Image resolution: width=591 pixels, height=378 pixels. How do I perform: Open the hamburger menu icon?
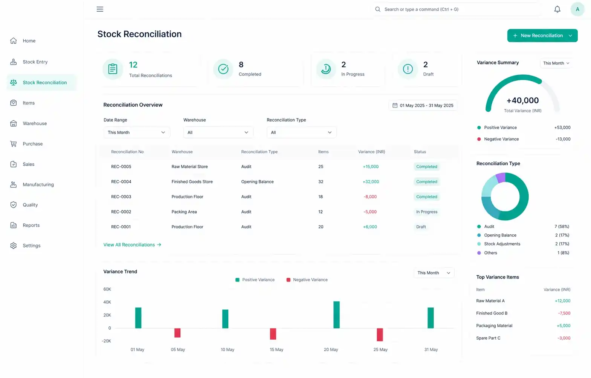[x=100, y=9]
